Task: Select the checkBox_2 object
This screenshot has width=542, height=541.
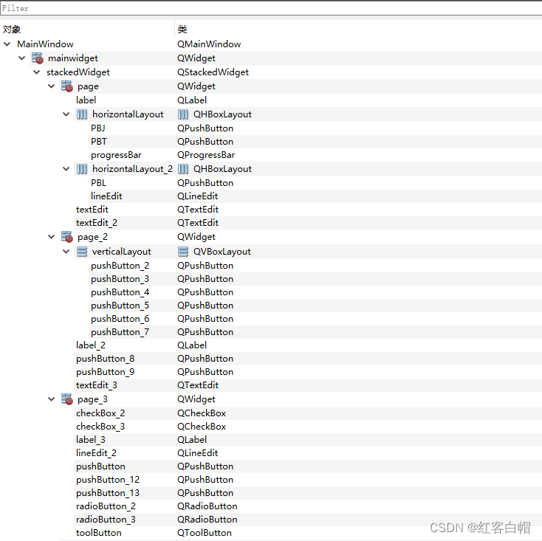Action: click(100, 413)
